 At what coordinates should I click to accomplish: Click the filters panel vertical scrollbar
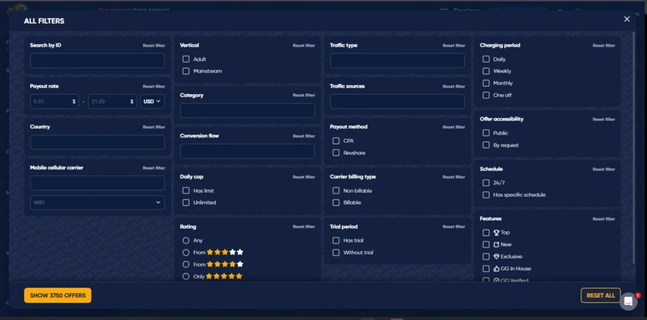coord(634,148)
